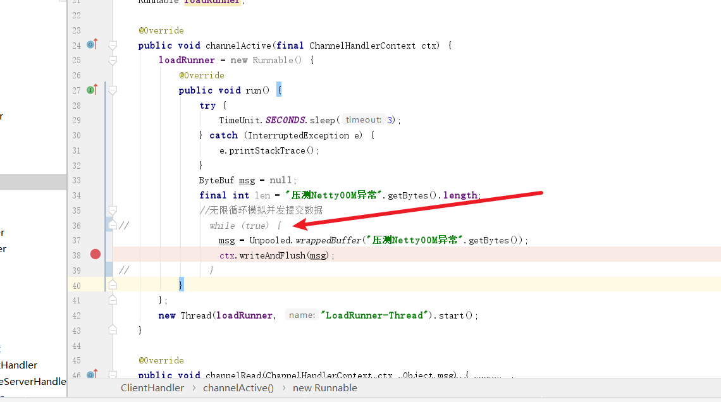Collapse the channelActive method using its fold marker
721x402 pixels.
[113, 46]
